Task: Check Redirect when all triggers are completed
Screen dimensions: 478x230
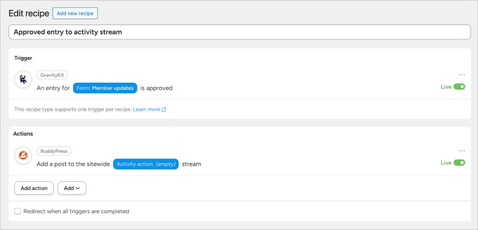Action: [18, 211]
